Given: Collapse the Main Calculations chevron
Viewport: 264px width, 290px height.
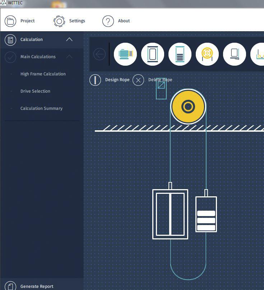Looking at the screenshot, I should [69, 57].
